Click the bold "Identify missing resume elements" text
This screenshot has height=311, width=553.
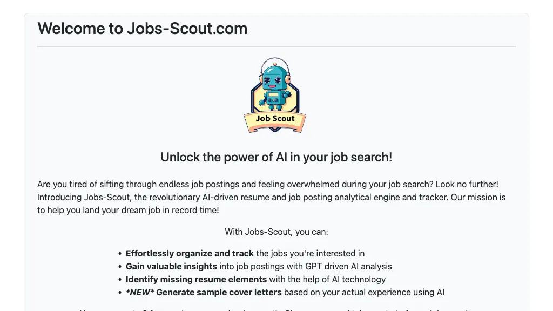click(196, 279)
